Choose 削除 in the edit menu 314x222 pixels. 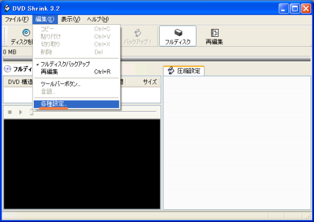(77, 52)
